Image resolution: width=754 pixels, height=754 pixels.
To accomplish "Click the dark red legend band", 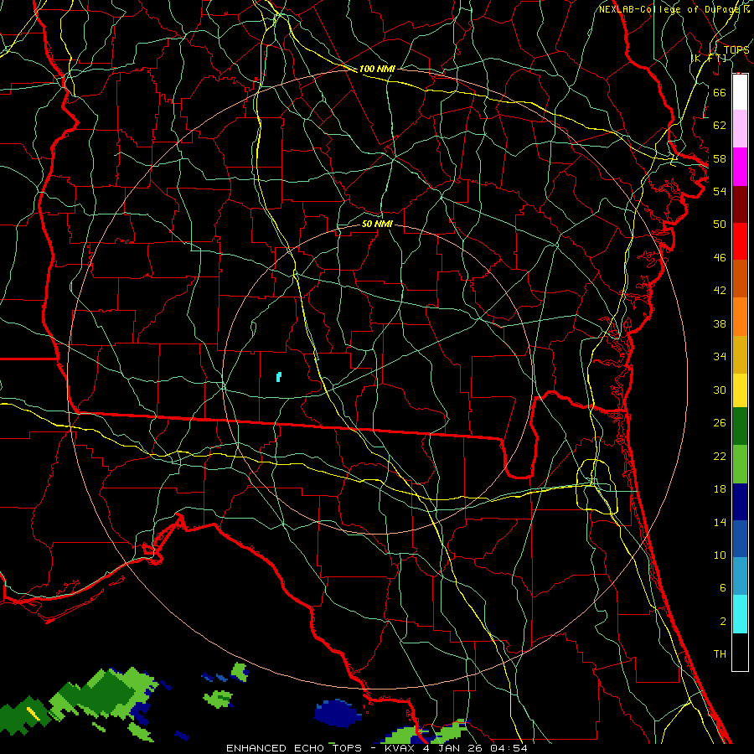I will tap(740, 204).
